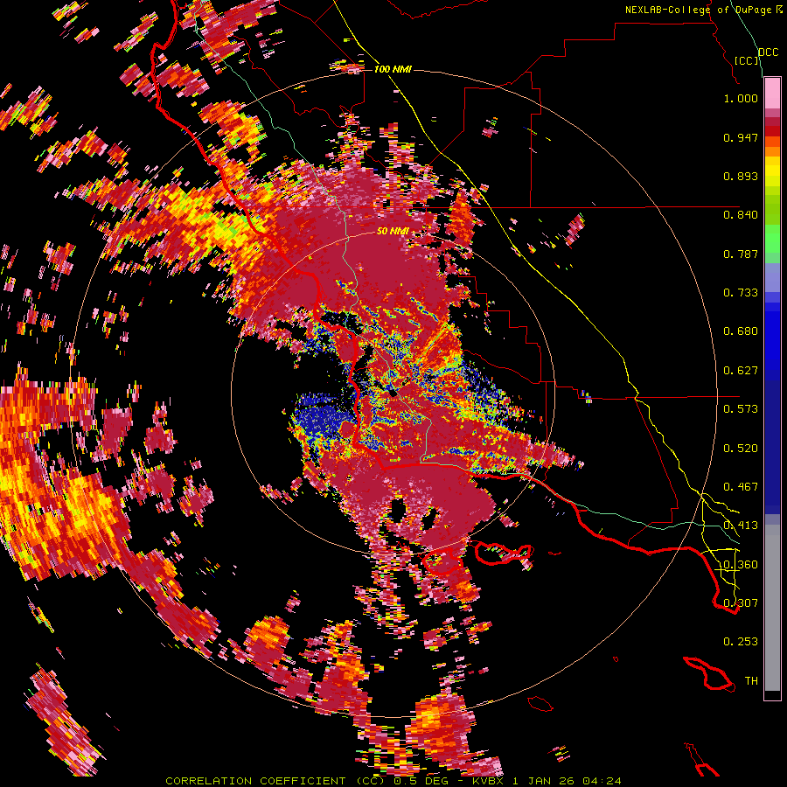The image size is (787, 787).
Task: Pick the light pink segment atop the color bar
Action: click(772, 94)
